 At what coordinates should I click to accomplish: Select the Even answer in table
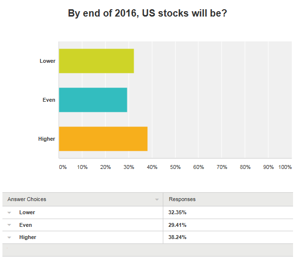pos(26,225)
